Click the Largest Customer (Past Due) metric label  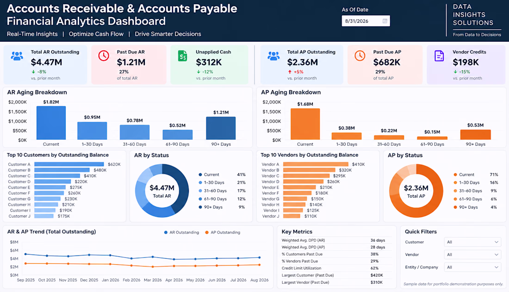(x=307, y=275)
